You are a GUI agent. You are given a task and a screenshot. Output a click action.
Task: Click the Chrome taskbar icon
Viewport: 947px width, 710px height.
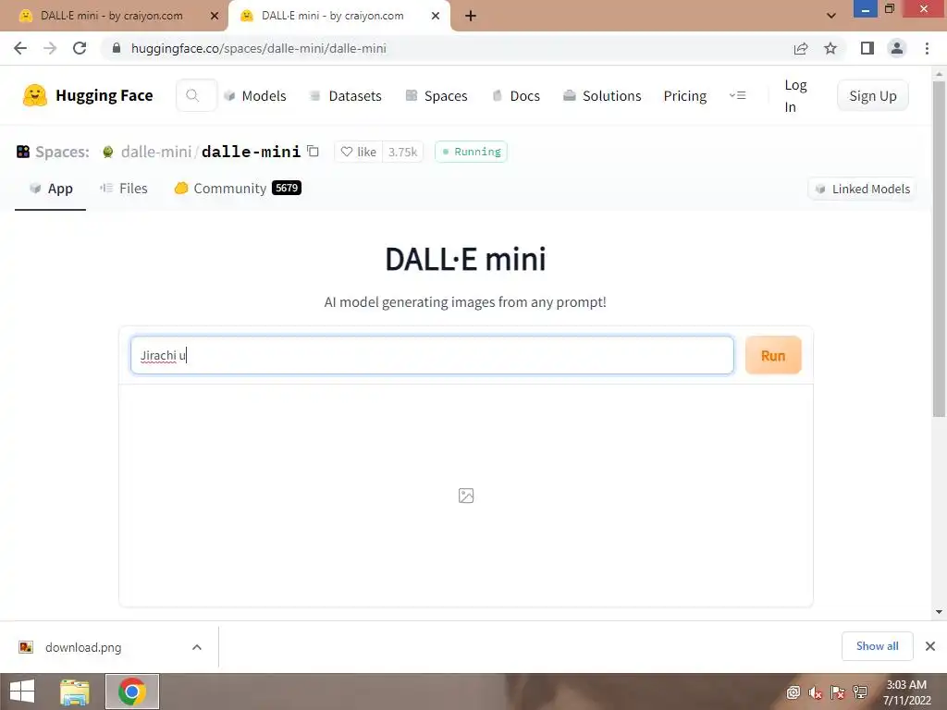pyautogui.click(x=132, y=692)
